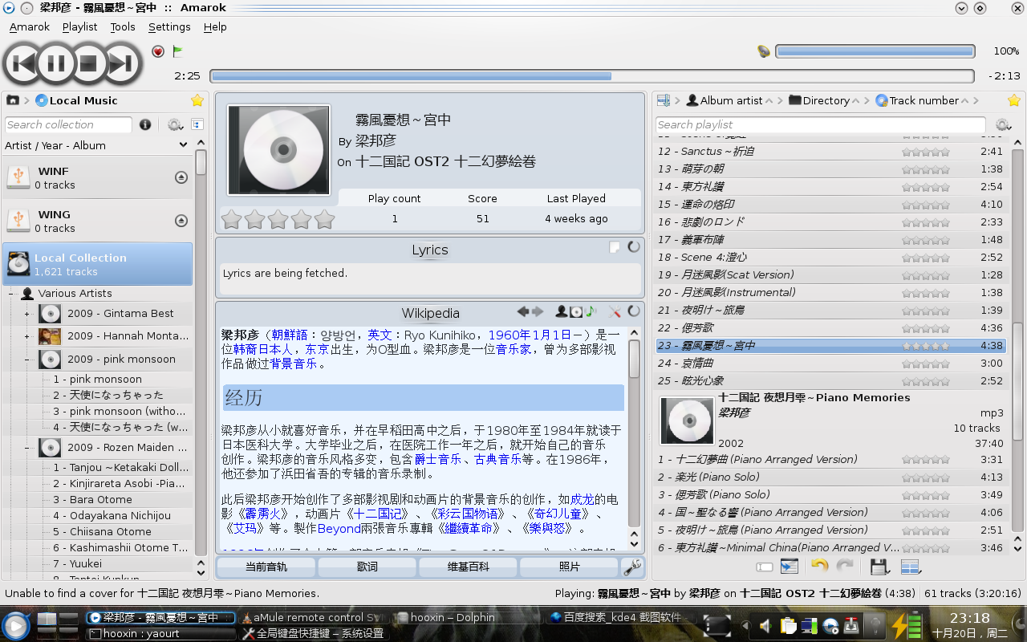Reload the Wikipedia page
The image size is (1027, 642).
pos(634,311)
